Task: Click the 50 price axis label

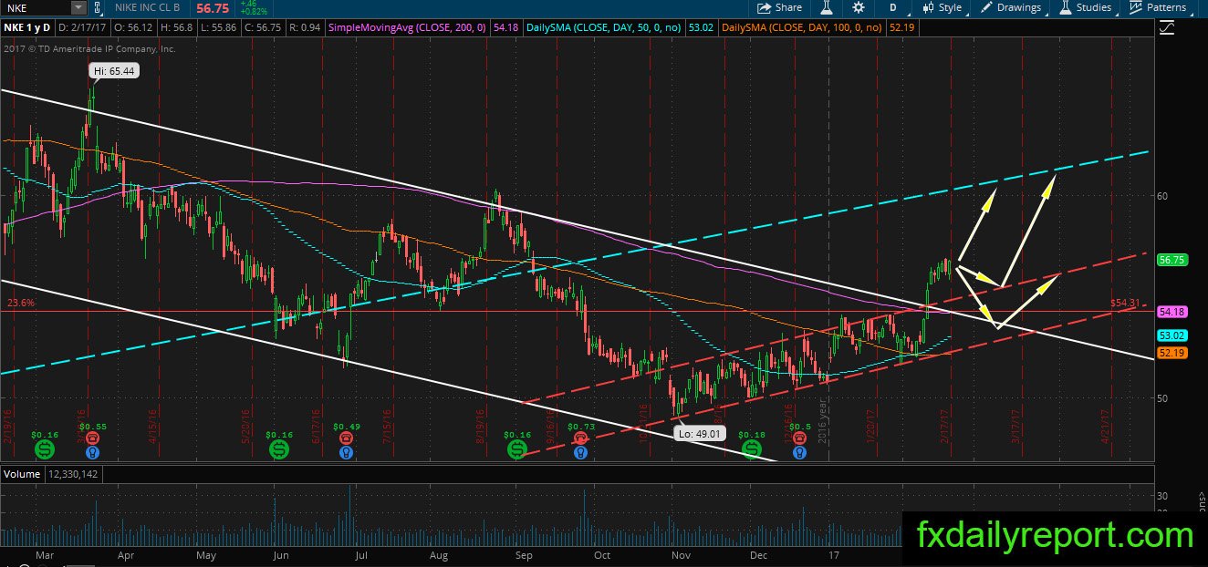Action: (x=1162, y=397)
